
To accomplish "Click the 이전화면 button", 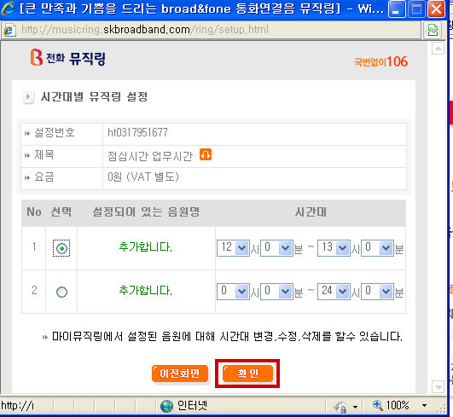I will coord(180,374).
